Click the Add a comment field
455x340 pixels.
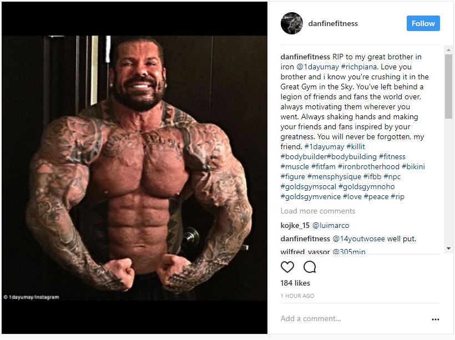pos(354,318)
